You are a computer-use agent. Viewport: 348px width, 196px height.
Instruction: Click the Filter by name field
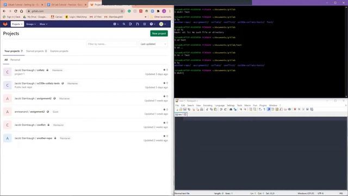tap(111, 44)
